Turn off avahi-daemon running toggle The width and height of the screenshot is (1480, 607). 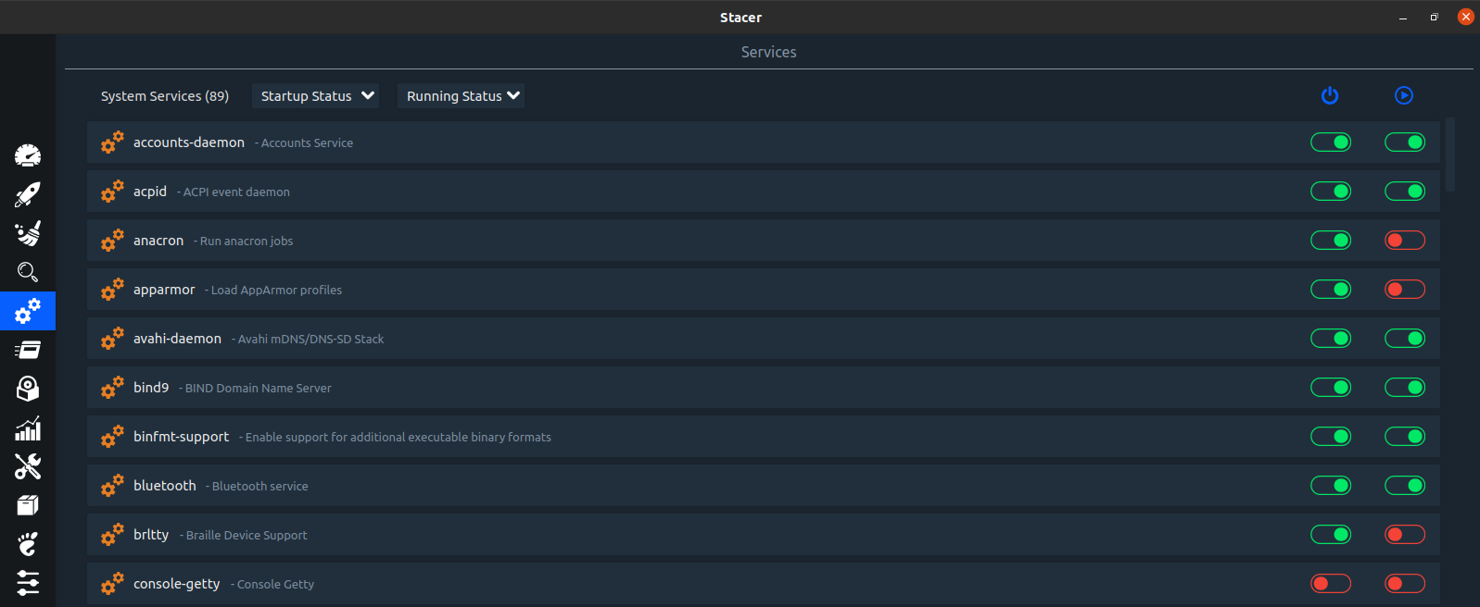point(1405,339)
